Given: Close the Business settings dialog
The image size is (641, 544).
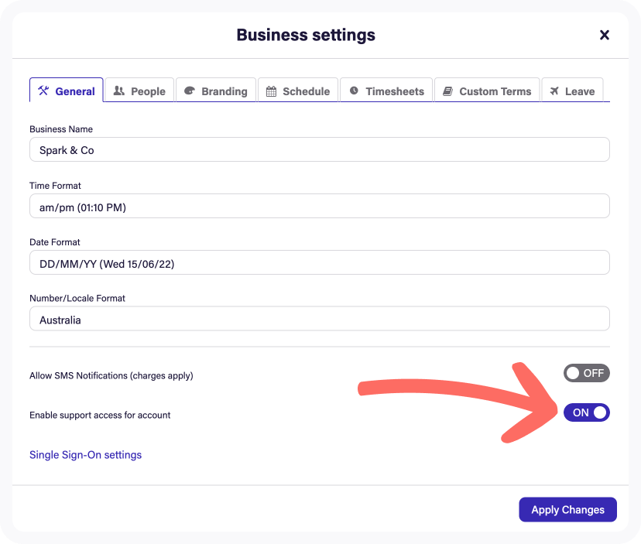Looking at the screenshot, I should 604,35.
